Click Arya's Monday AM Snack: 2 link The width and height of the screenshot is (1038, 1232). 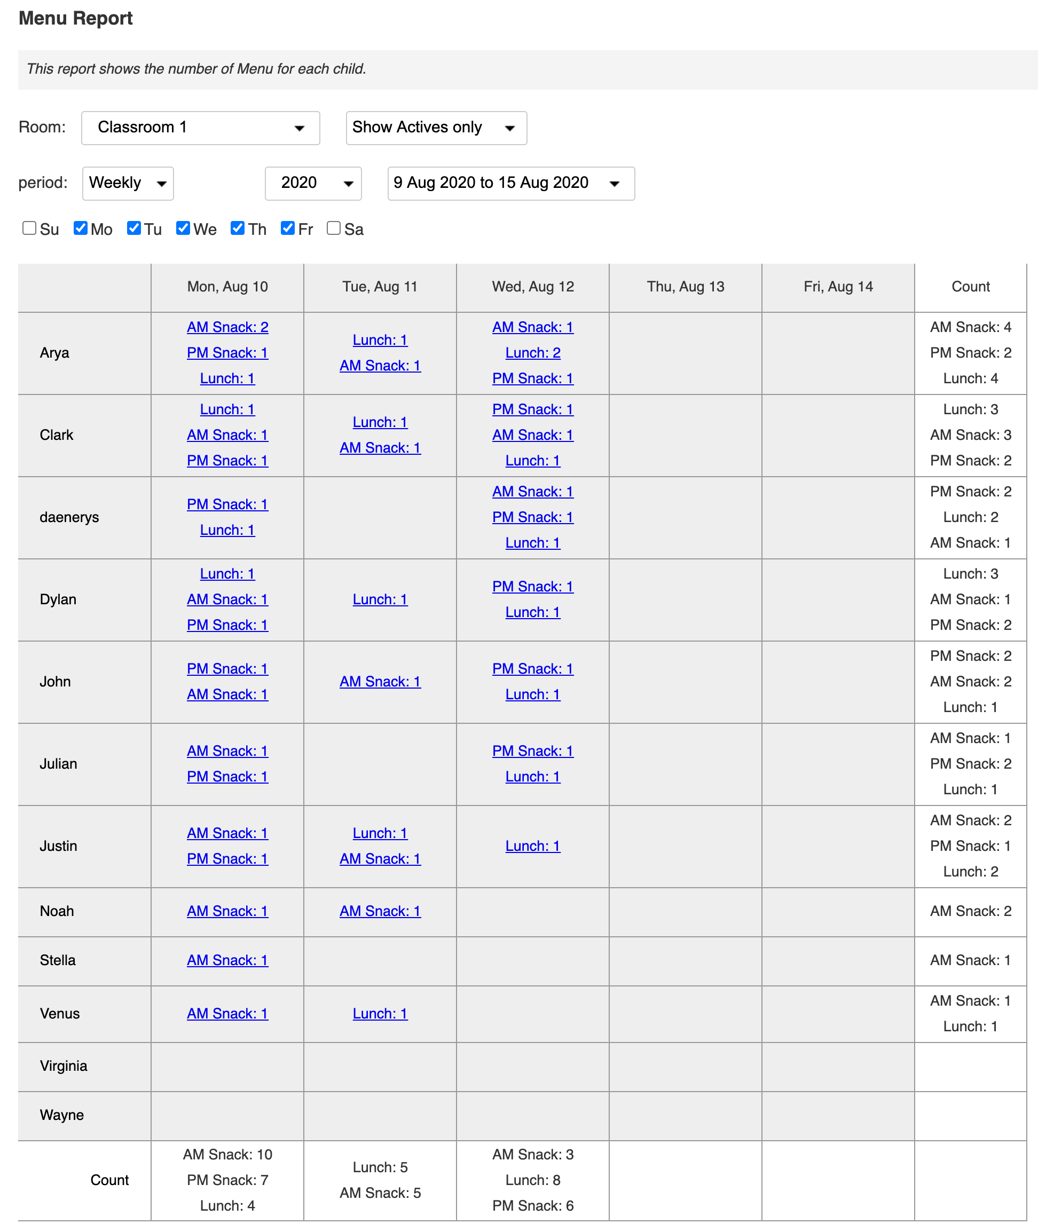point(227,327)
